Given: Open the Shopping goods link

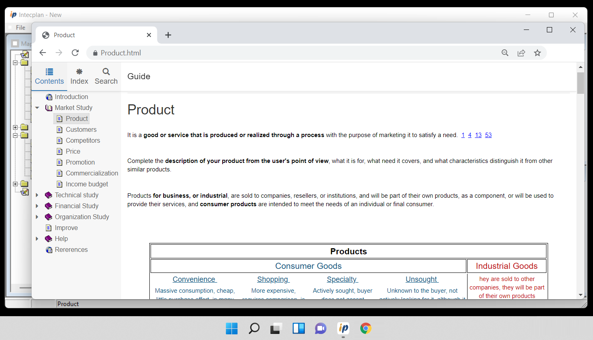Looking at the screenshot, I should click(x=273, y=279).
